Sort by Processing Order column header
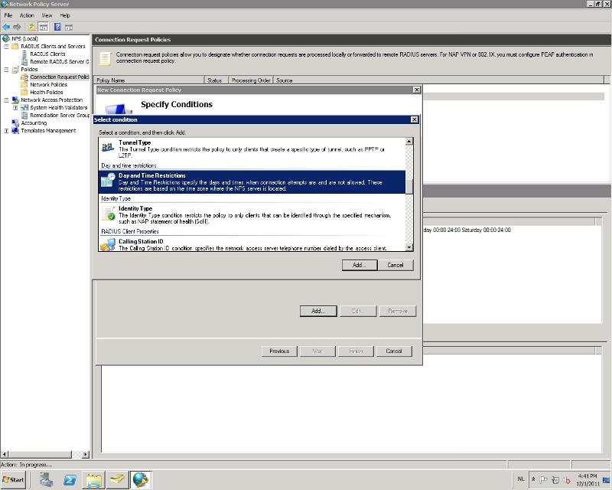Image resolution: width=612 pixels, height=490 pixels. point(251,80)
